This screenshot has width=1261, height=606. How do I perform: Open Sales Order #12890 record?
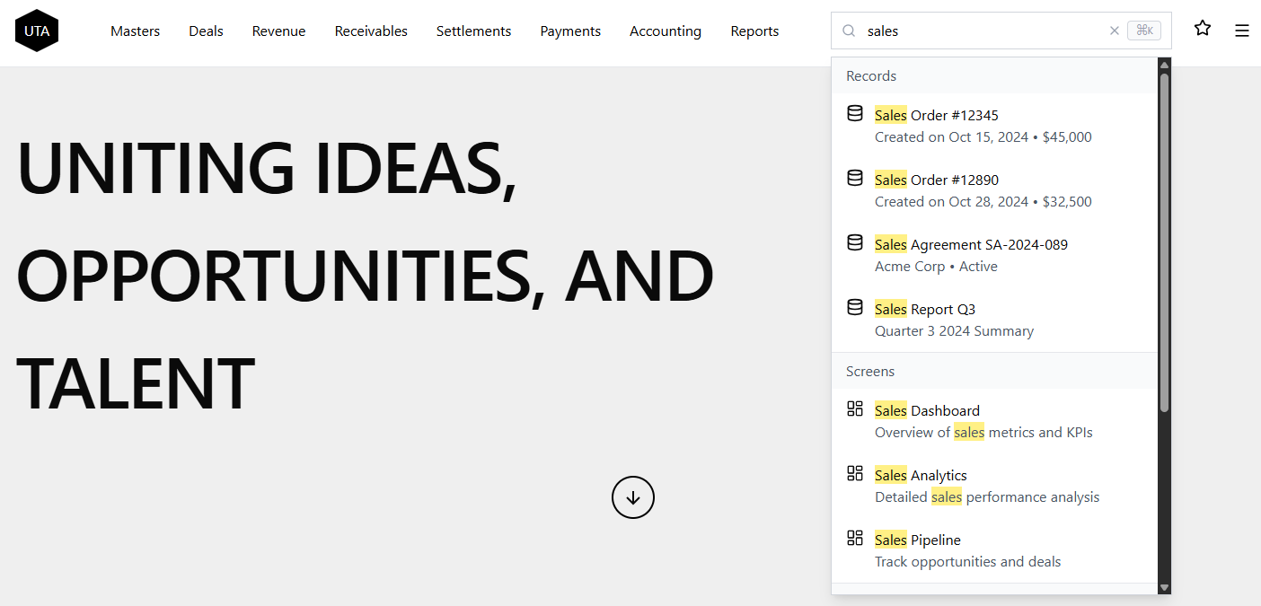(x=936, y=180)
